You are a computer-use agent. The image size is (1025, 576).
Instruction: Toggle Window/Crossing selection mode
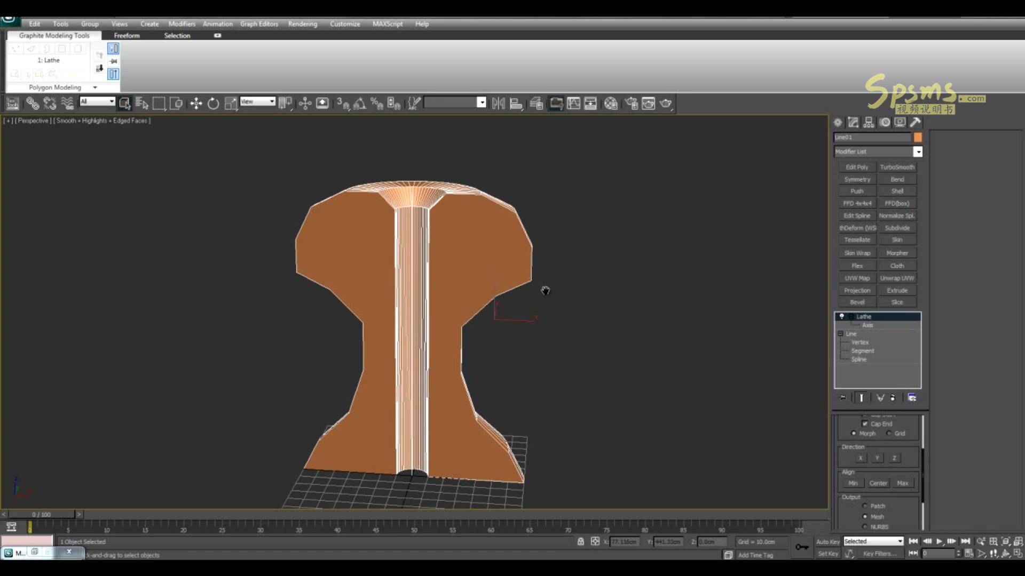coord(176,103)
